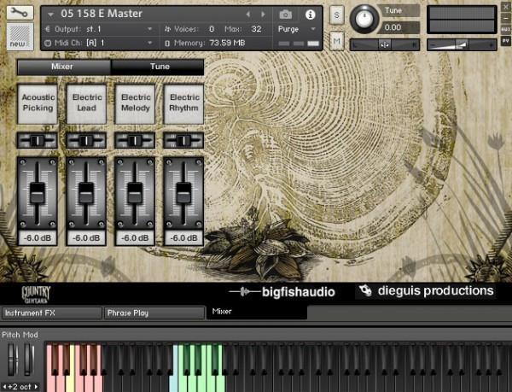Toggle the Electric Rhythm channel
Screen dimensions: 512x392
click(184, 103)
